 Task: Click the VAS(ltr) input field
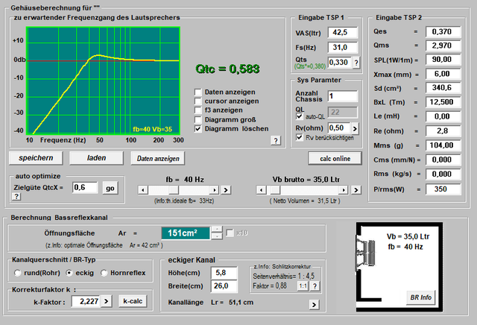pos(341,33)
